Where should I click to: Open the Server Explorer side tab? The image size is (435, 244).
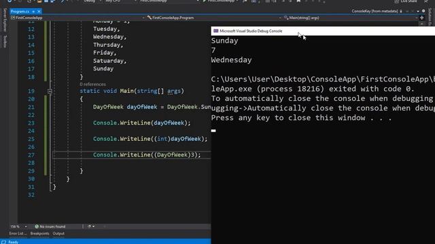pyautogui.click(x=5, y=20)
